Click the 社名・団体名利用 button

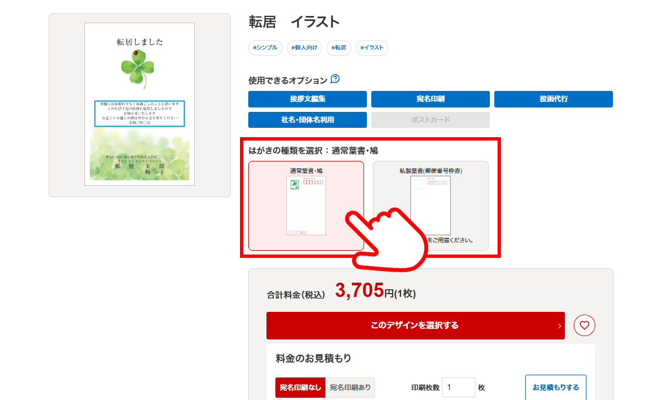(307, 120)
